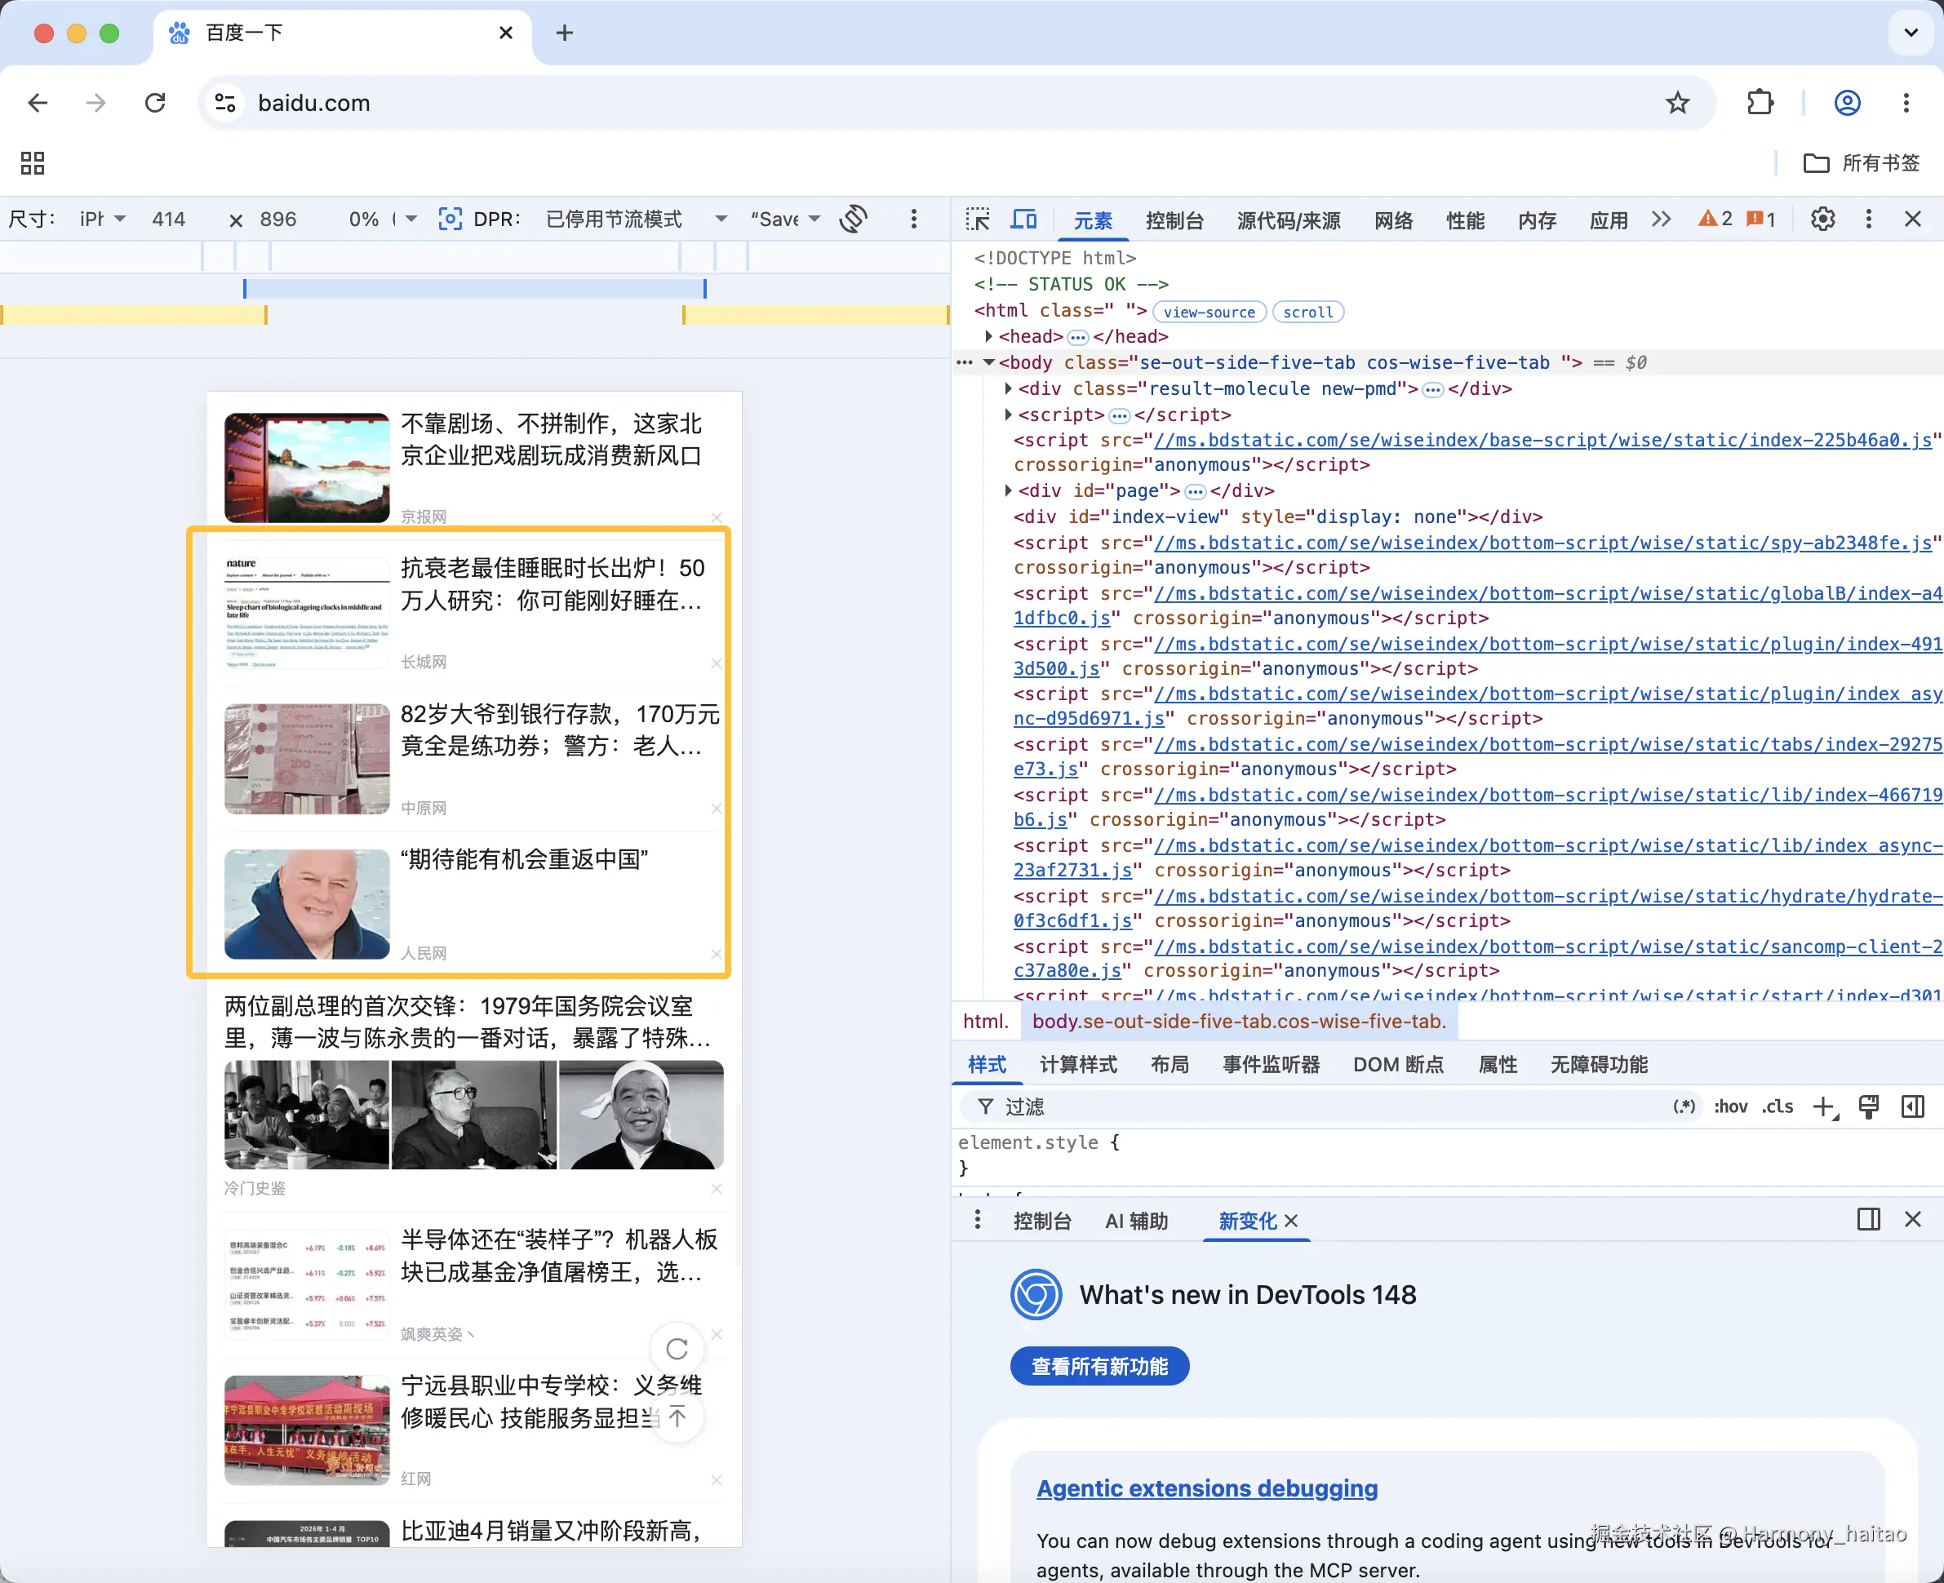Click the back-to-top arrow floating button
The image size is (1944, 1583).
(x=677, y=1416)
